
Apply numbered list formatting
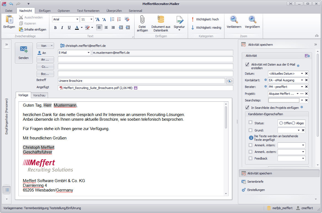point(119,19)
